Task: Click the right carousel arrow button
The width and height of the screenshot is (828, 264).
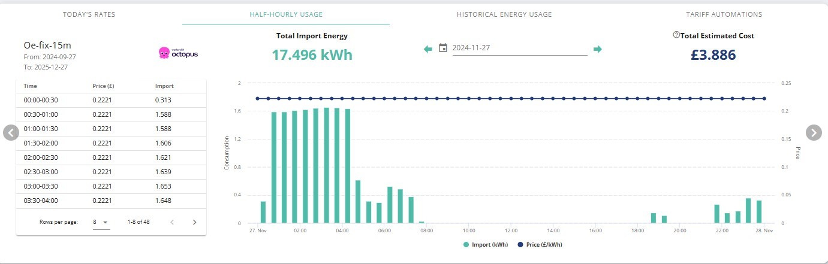Action: [x=814, y=132]
